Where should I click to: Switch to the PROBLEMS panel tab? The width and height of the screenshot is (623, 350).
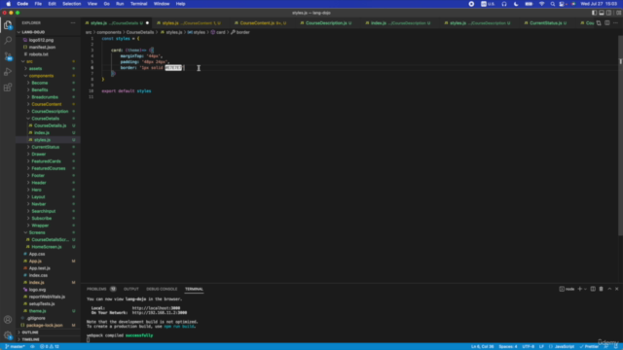[101, 289]
